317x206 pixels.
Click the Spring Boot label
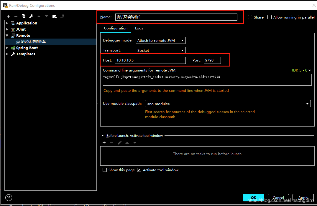click(x=27, y=48)
